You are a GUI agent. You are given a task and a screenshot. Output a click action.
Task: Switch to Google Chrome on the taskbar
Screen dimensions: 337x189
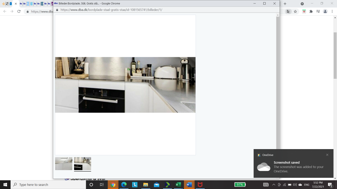pyautogui.click(x=113, y=185)
